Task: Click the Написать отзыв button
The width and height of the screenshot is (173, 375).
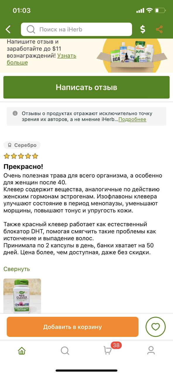Action: [x=86, y=87]
